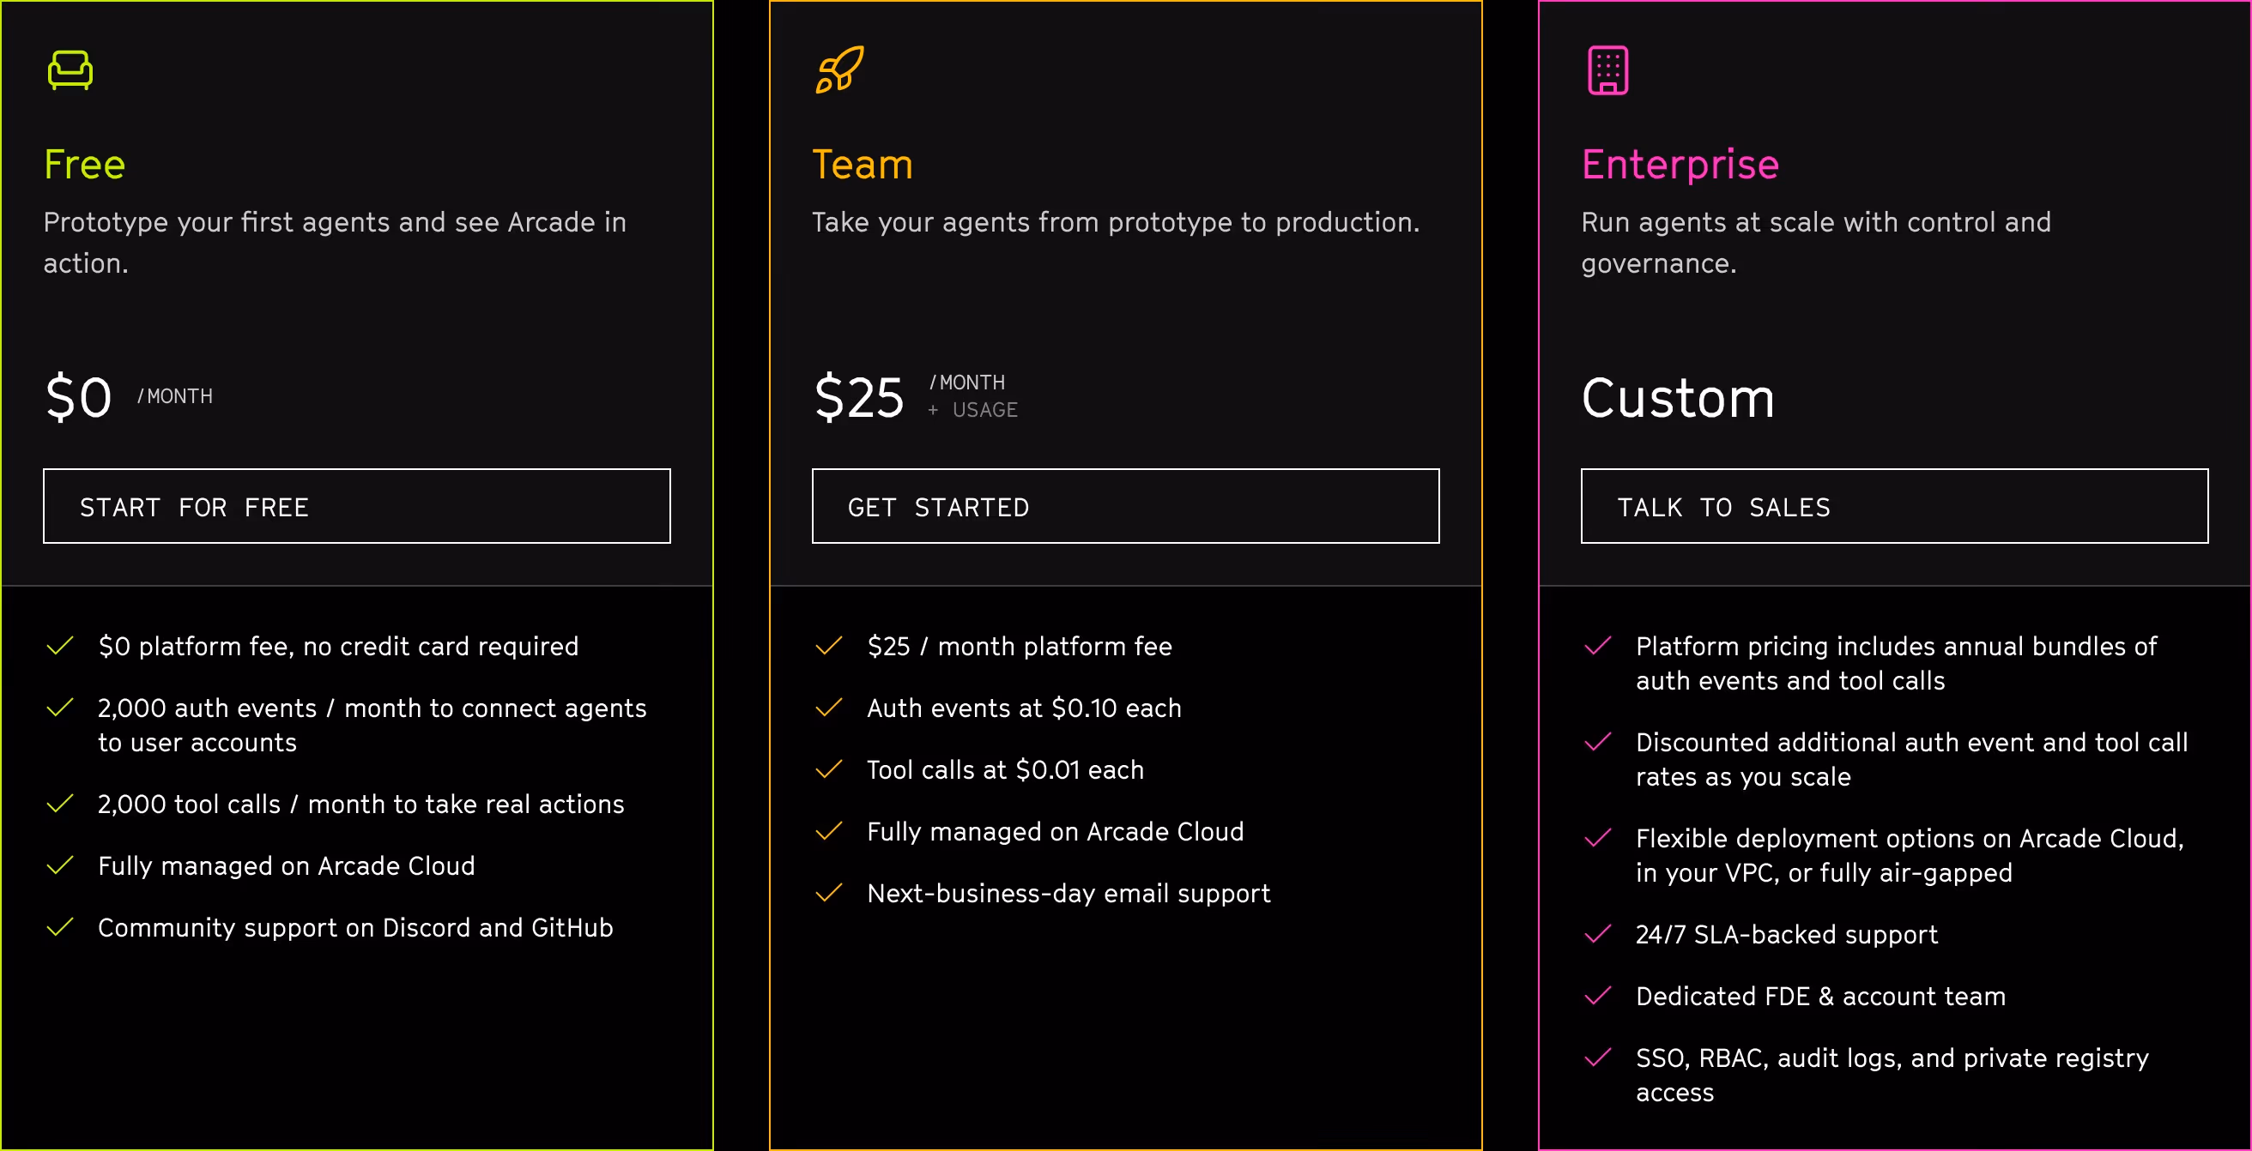Click checkmark beside Community support on Discord
The height and width of the screenshot is (1151, 2252).
click(59, 927)
